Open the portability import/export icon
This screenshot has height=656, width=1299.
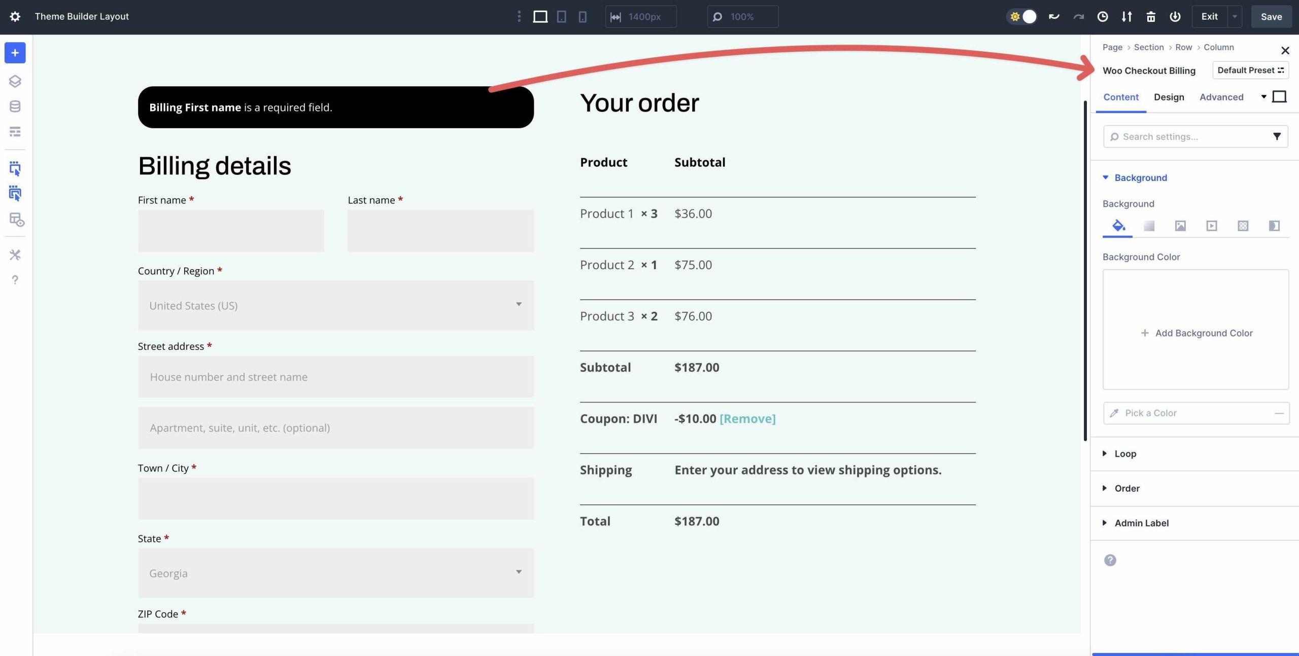[1126, 16]
